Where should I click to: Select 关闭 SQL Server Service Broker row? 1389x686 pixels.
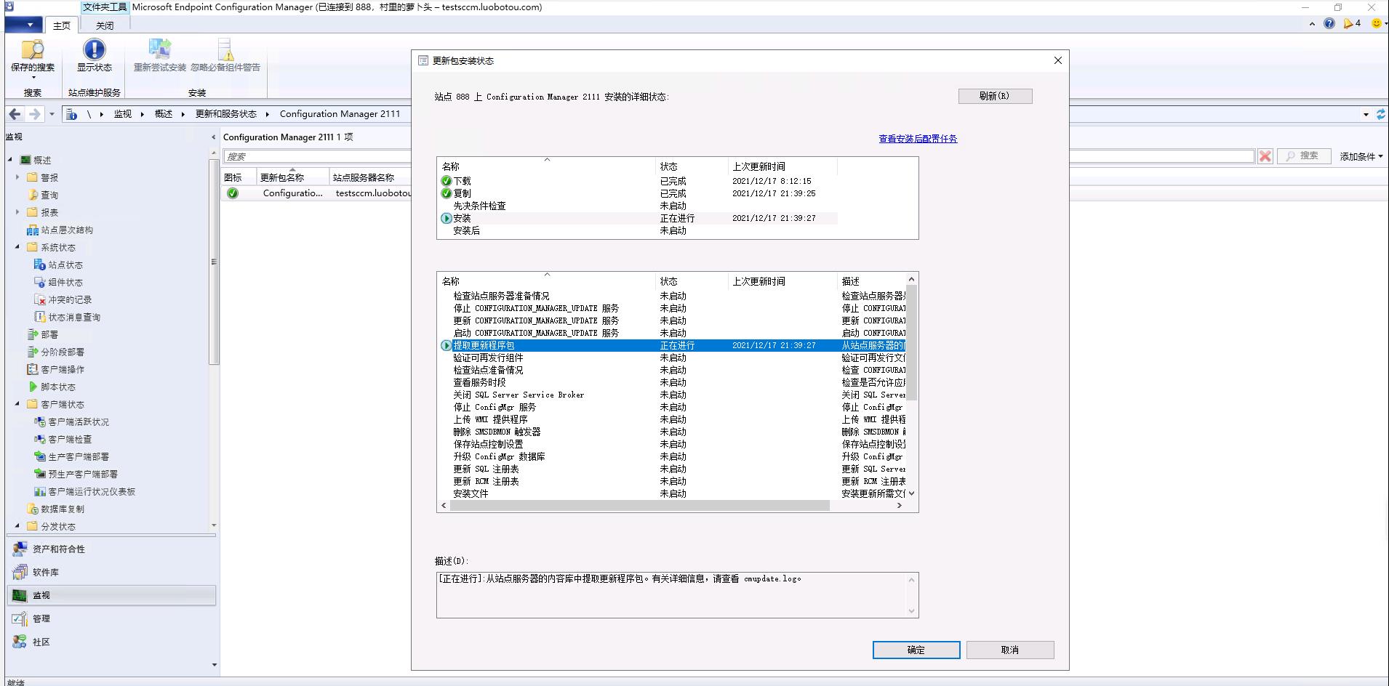[x=673, y=395]
